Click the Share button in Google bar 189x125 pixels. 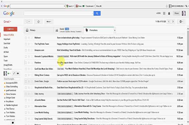[176, 13]
